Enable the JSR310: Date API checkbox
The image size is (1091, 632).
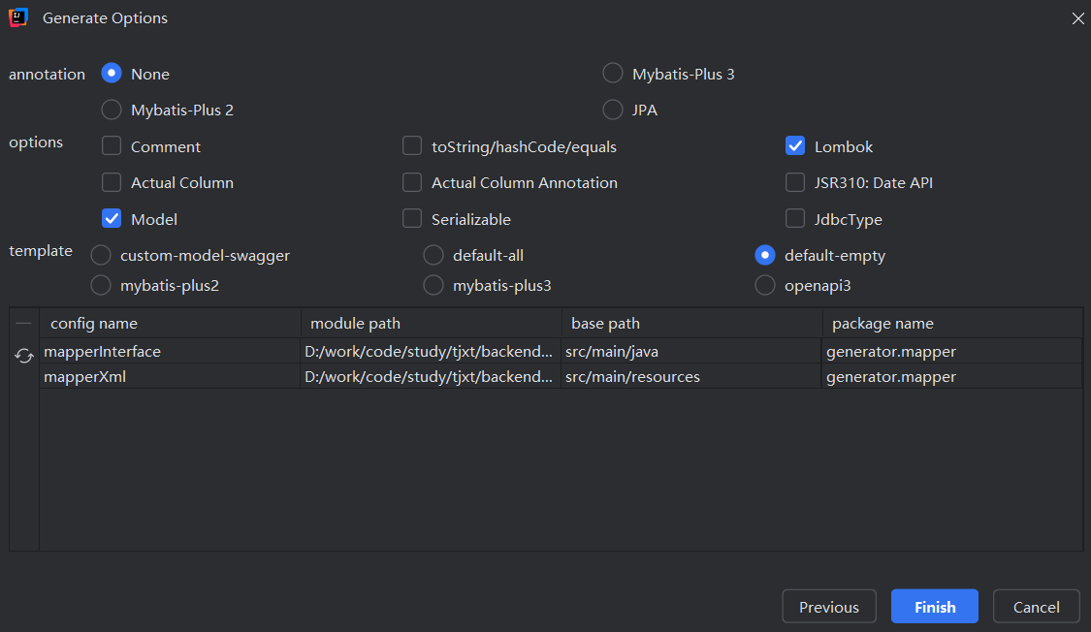pos(795,182)
